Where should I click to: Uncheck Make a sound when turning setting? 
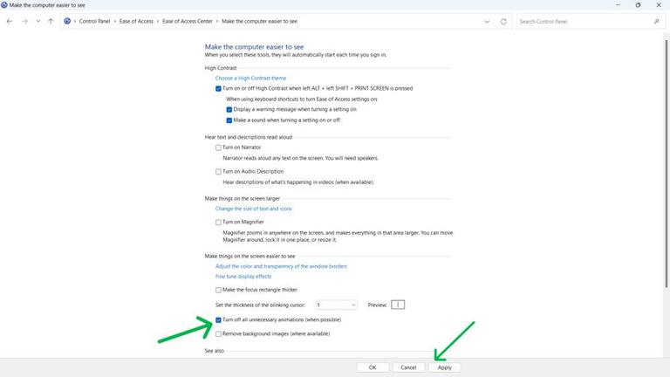pyautogui.click(x=229, y=120)
